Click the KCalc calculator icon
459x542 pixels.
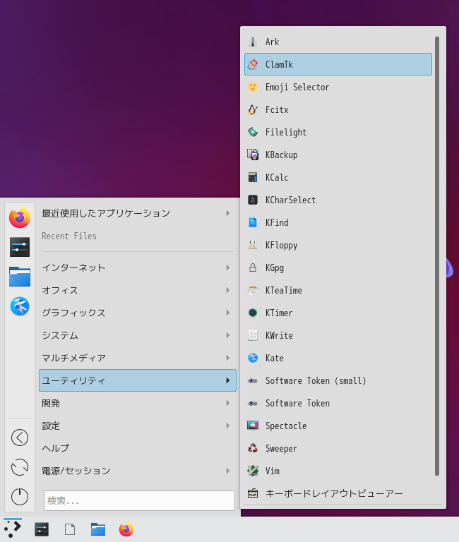tap(253, 177)
